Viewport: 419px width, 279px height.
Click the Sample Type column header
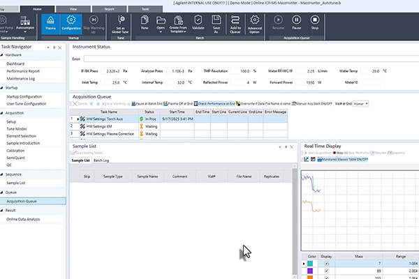(112, 176)
